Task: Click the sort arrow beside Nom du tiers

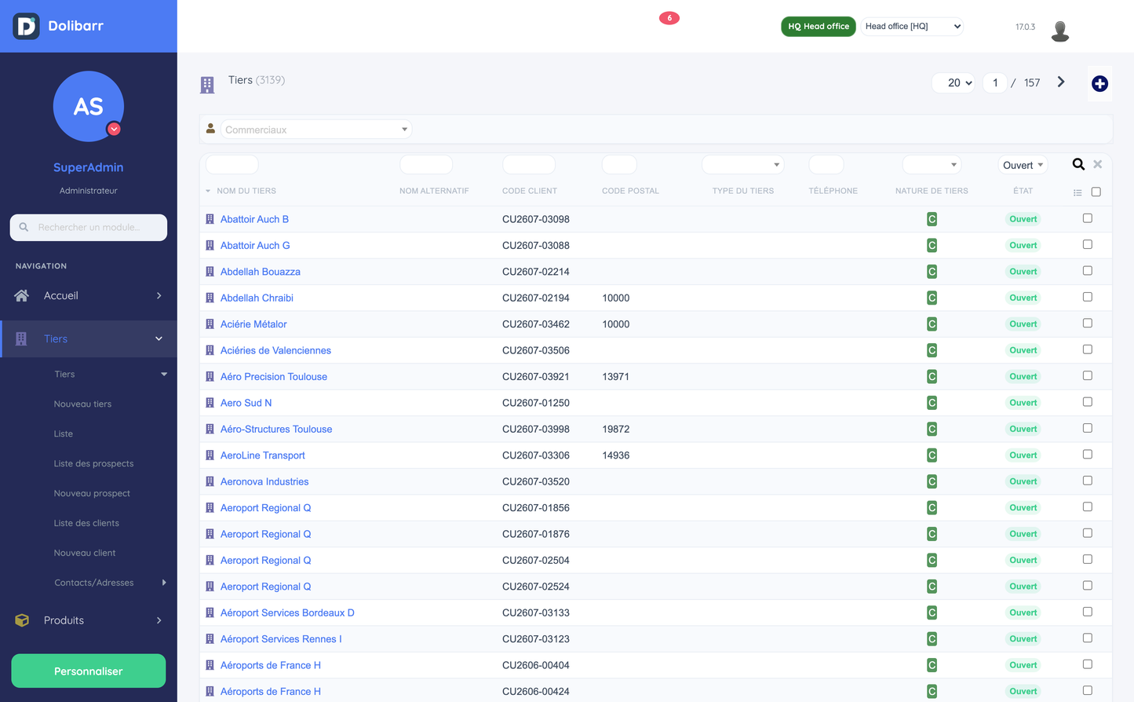Action: 208,191
